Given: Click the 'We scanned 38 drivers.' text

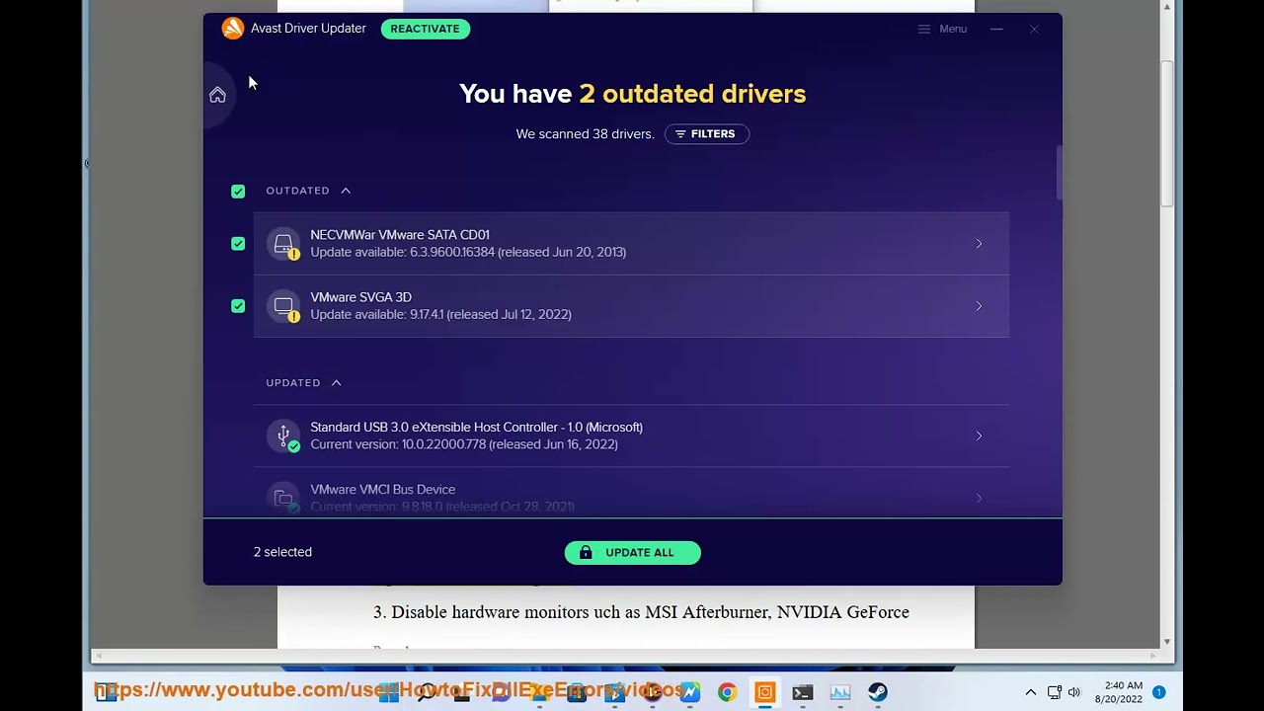Looking at the screenshot, I should [585, 134].
